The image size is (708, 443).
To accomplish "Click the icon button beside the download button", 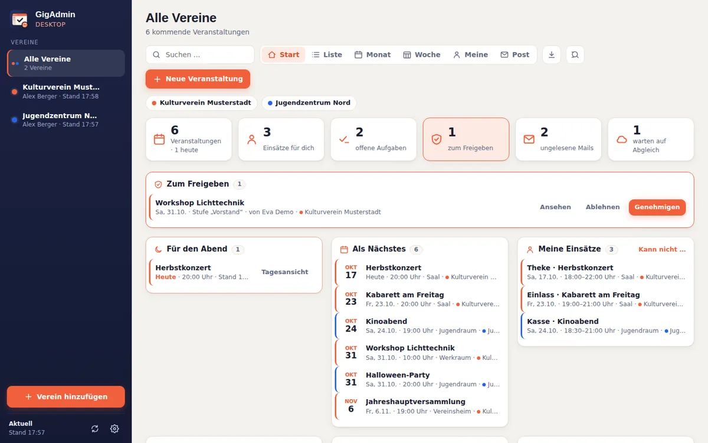I will coord(575,55).
